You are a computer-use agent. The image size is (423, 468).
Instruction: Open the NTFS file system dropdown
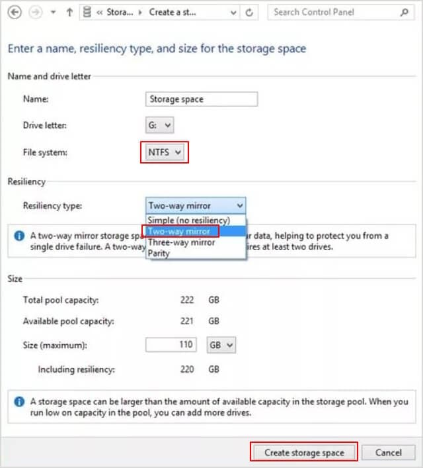tap(165, 152)
